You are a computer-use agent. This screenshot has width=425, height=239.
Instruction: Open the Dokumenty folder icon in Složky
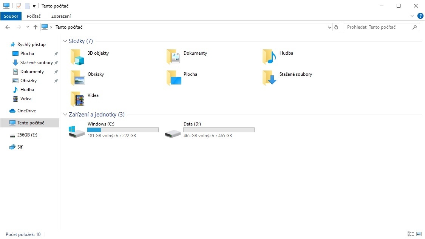point(173,57)
